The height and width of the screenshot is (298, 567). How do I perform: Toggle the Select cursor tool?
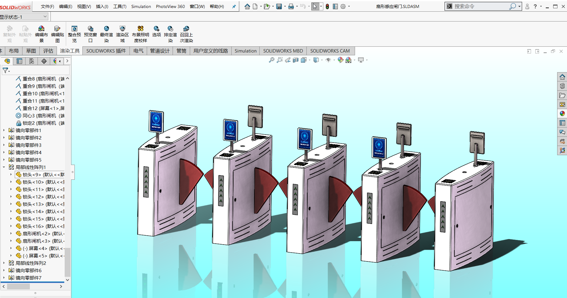pyautogui.click(x=315, y=6)
